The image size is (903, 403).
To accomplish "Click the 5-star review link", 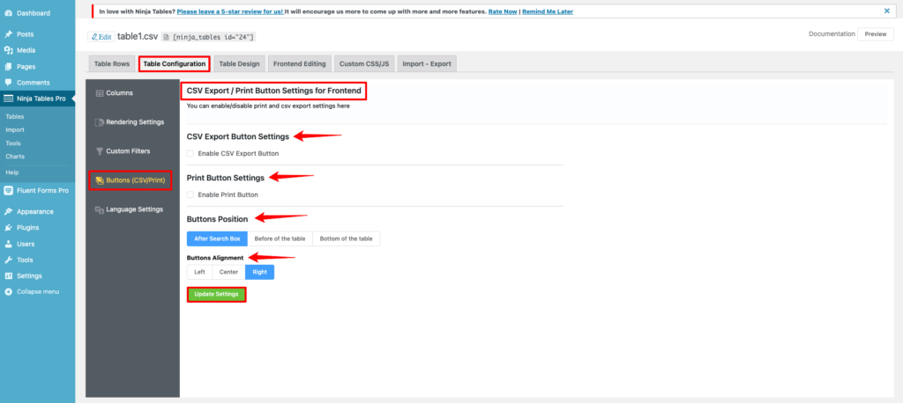I will (x=230, y=11).
